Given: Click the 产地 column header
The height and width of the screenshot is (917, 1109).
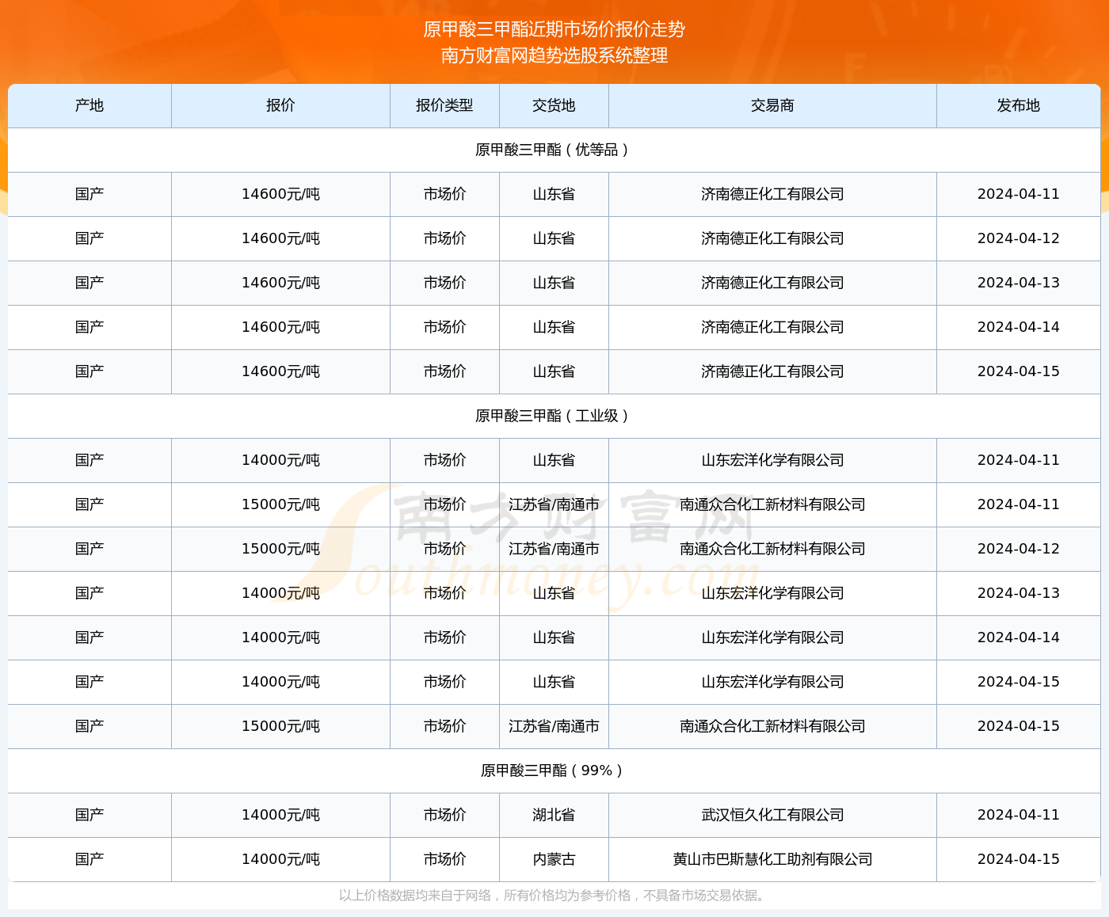Looking at the screenshot, I should [x=90, y=105].
